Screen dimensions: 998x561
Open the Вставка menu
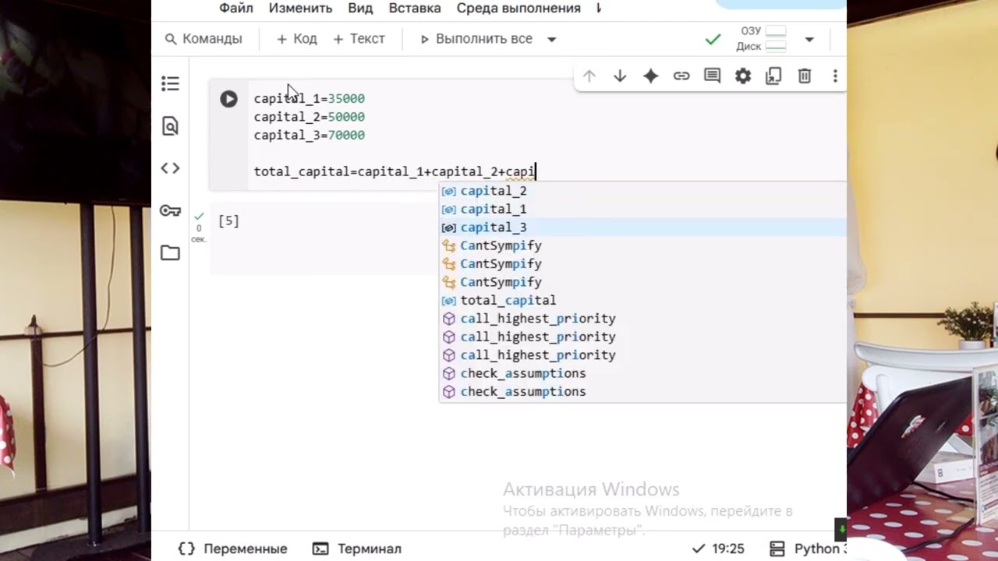pyautogui.click(x=415, y=9)
